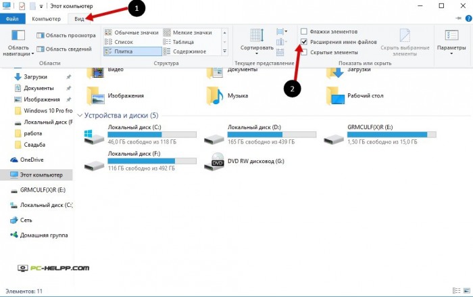Select OneDrive in the navigation pane
The image size is (473, 297).
pyautogui.click(x=31, y=160)
